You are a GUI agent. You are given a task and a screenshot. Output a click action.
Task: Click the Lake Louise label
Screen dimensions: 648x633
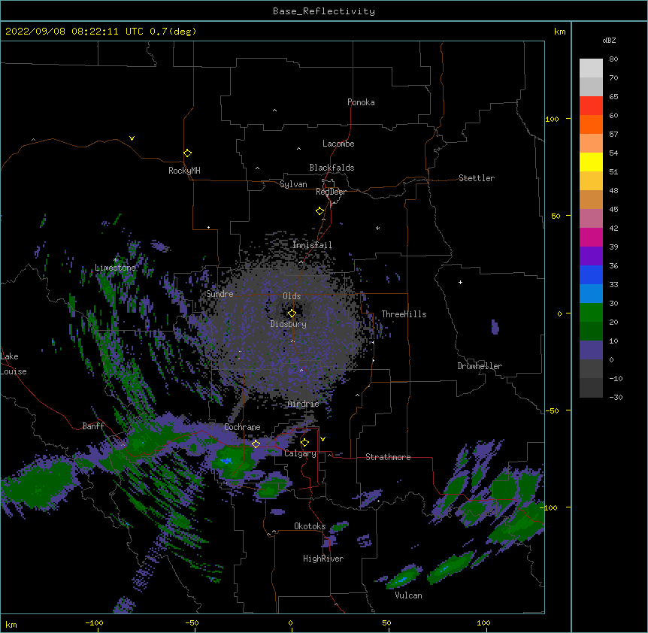(14, 364)
